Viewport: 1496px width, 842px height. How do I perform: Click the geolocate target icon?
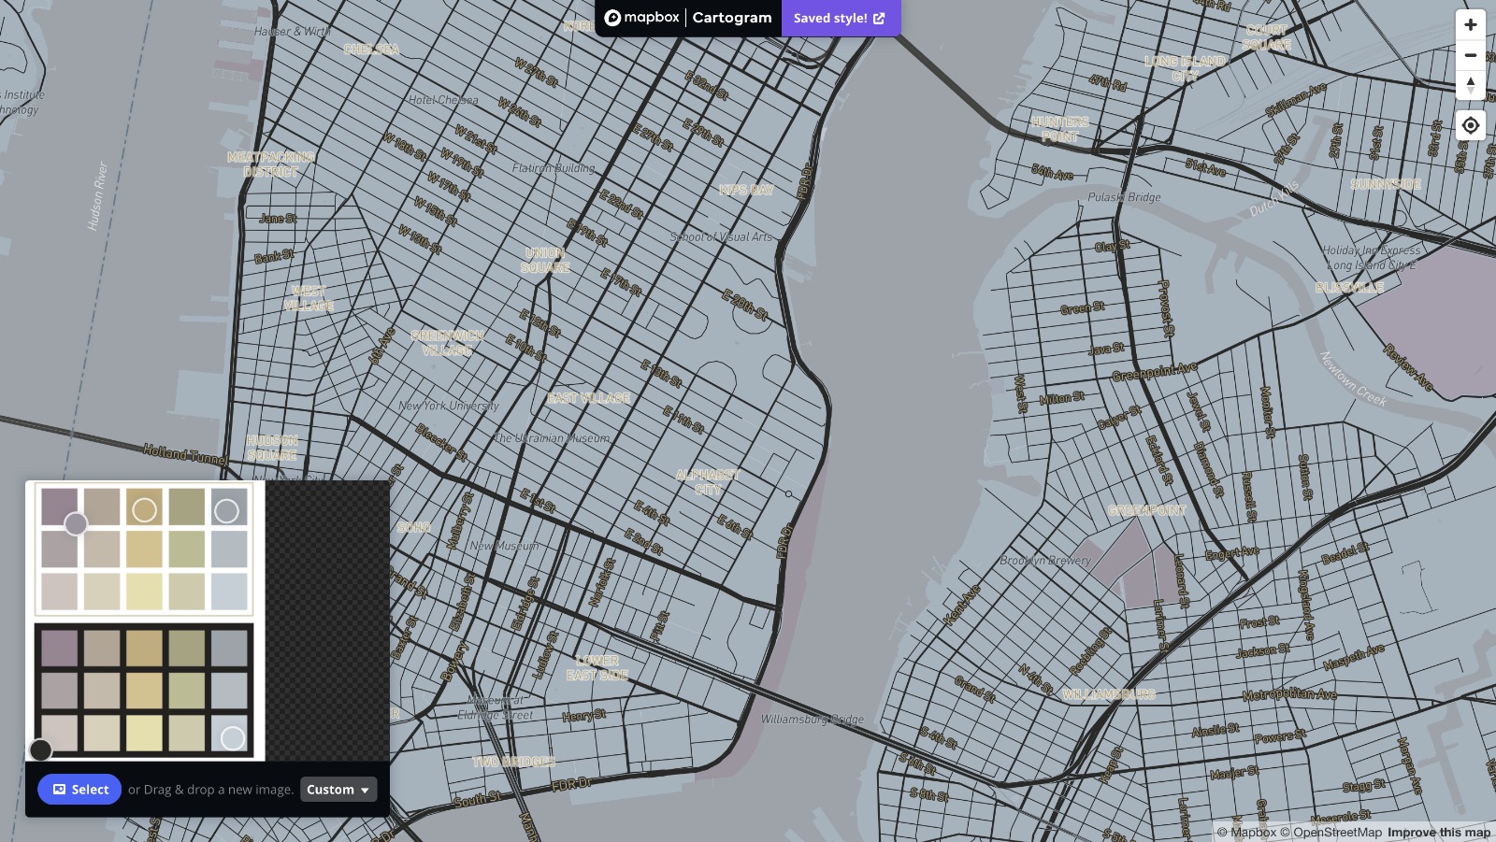1470,125
